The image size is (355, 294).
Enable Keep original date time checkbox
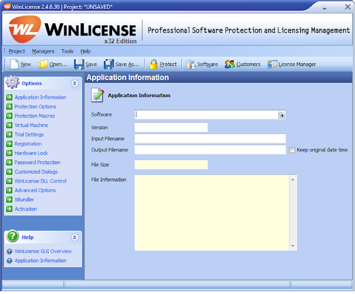coord(292,150)
